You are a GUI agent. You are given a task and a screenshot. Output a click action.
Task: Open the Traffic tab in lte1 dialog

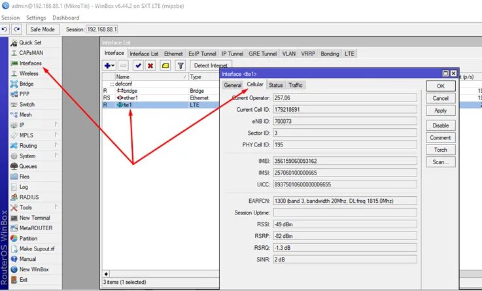296,85
